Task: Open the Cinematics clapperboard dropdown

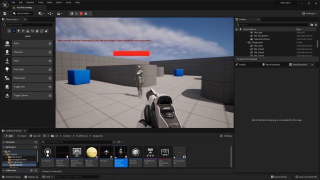Action: [x=59, y=13]
